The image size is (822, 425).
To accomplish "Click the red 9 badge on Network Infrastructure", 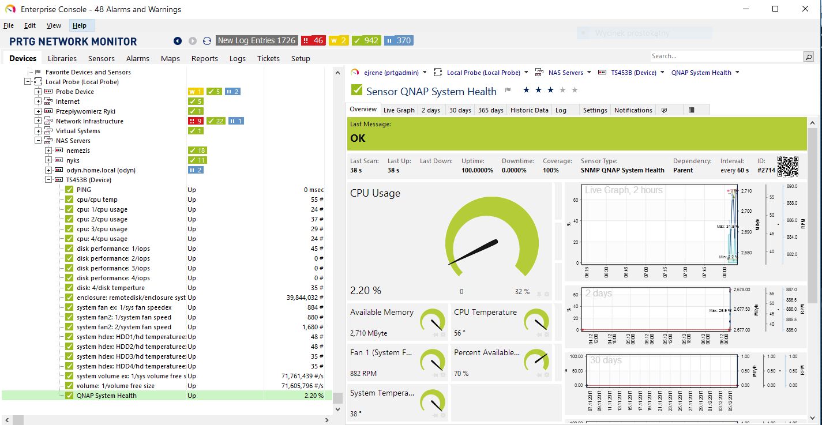I will [x=196, y=121].
